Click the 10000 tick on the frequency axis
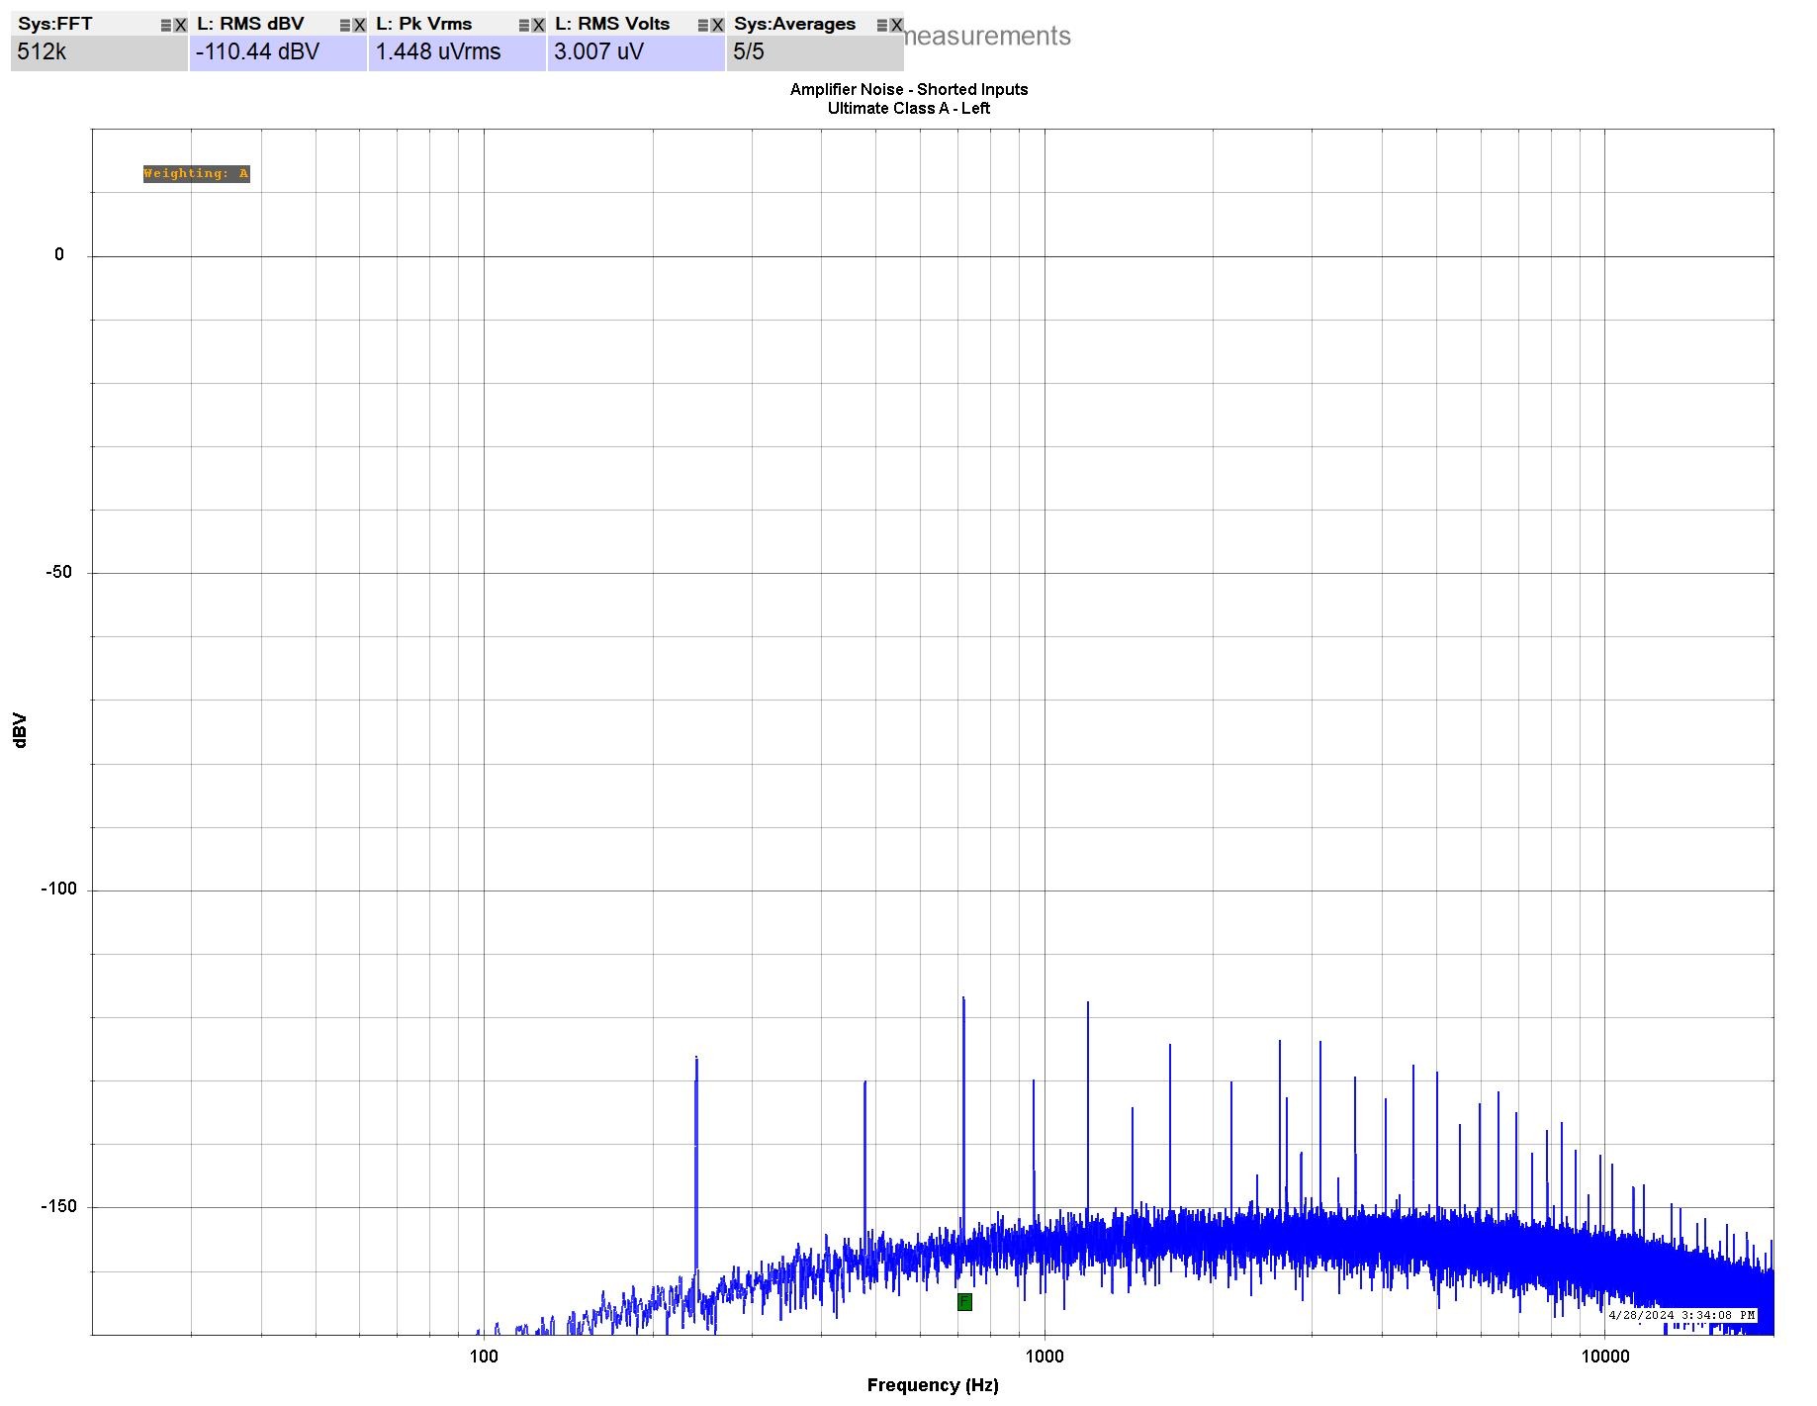The width and height of the screenshot is (1817, 1406). click(x=1604, y=1356)
